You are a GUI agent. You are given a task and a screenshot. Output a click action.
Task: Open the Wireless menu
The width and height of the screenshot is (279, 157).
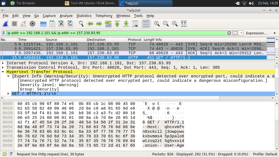coord(123,16)
